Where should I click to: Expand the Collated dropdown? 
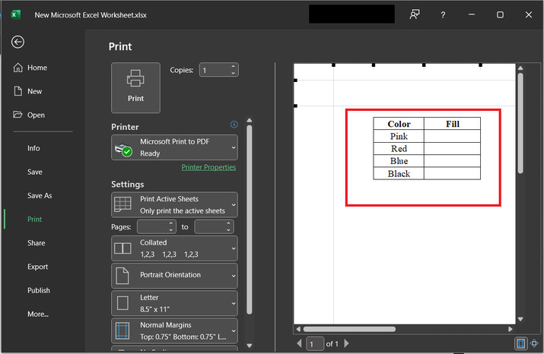tap(174, 248)
